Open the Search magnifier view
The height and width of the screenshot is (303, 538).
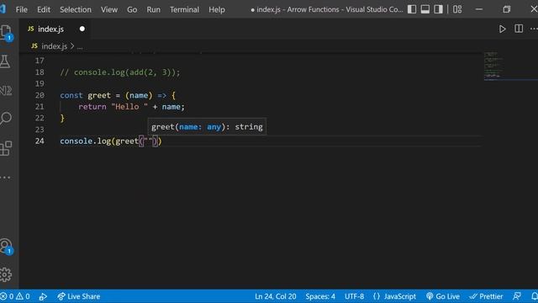tap(6, 119)
